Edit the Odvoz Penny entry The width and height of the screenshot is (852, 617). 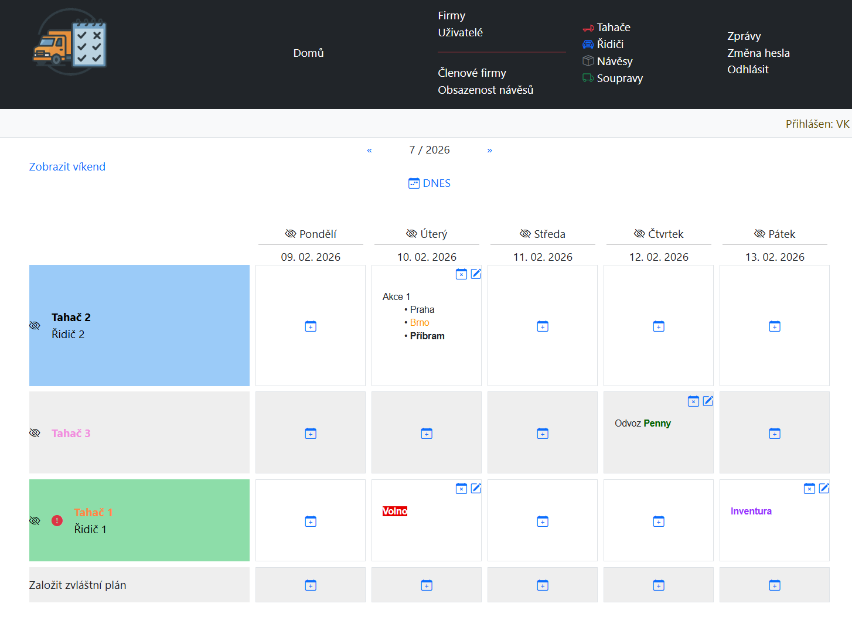pyautogui.click(x=708, y=401)
